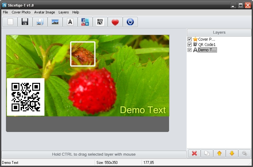Click the QR code image on canvas
The image size is (253, 167).
click(26, 97)
